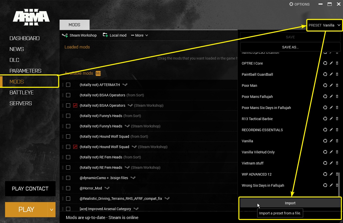This screenshot has height=223, width=343.
Task: Click the PLAY CONTACT button
Action: (30, 189)
